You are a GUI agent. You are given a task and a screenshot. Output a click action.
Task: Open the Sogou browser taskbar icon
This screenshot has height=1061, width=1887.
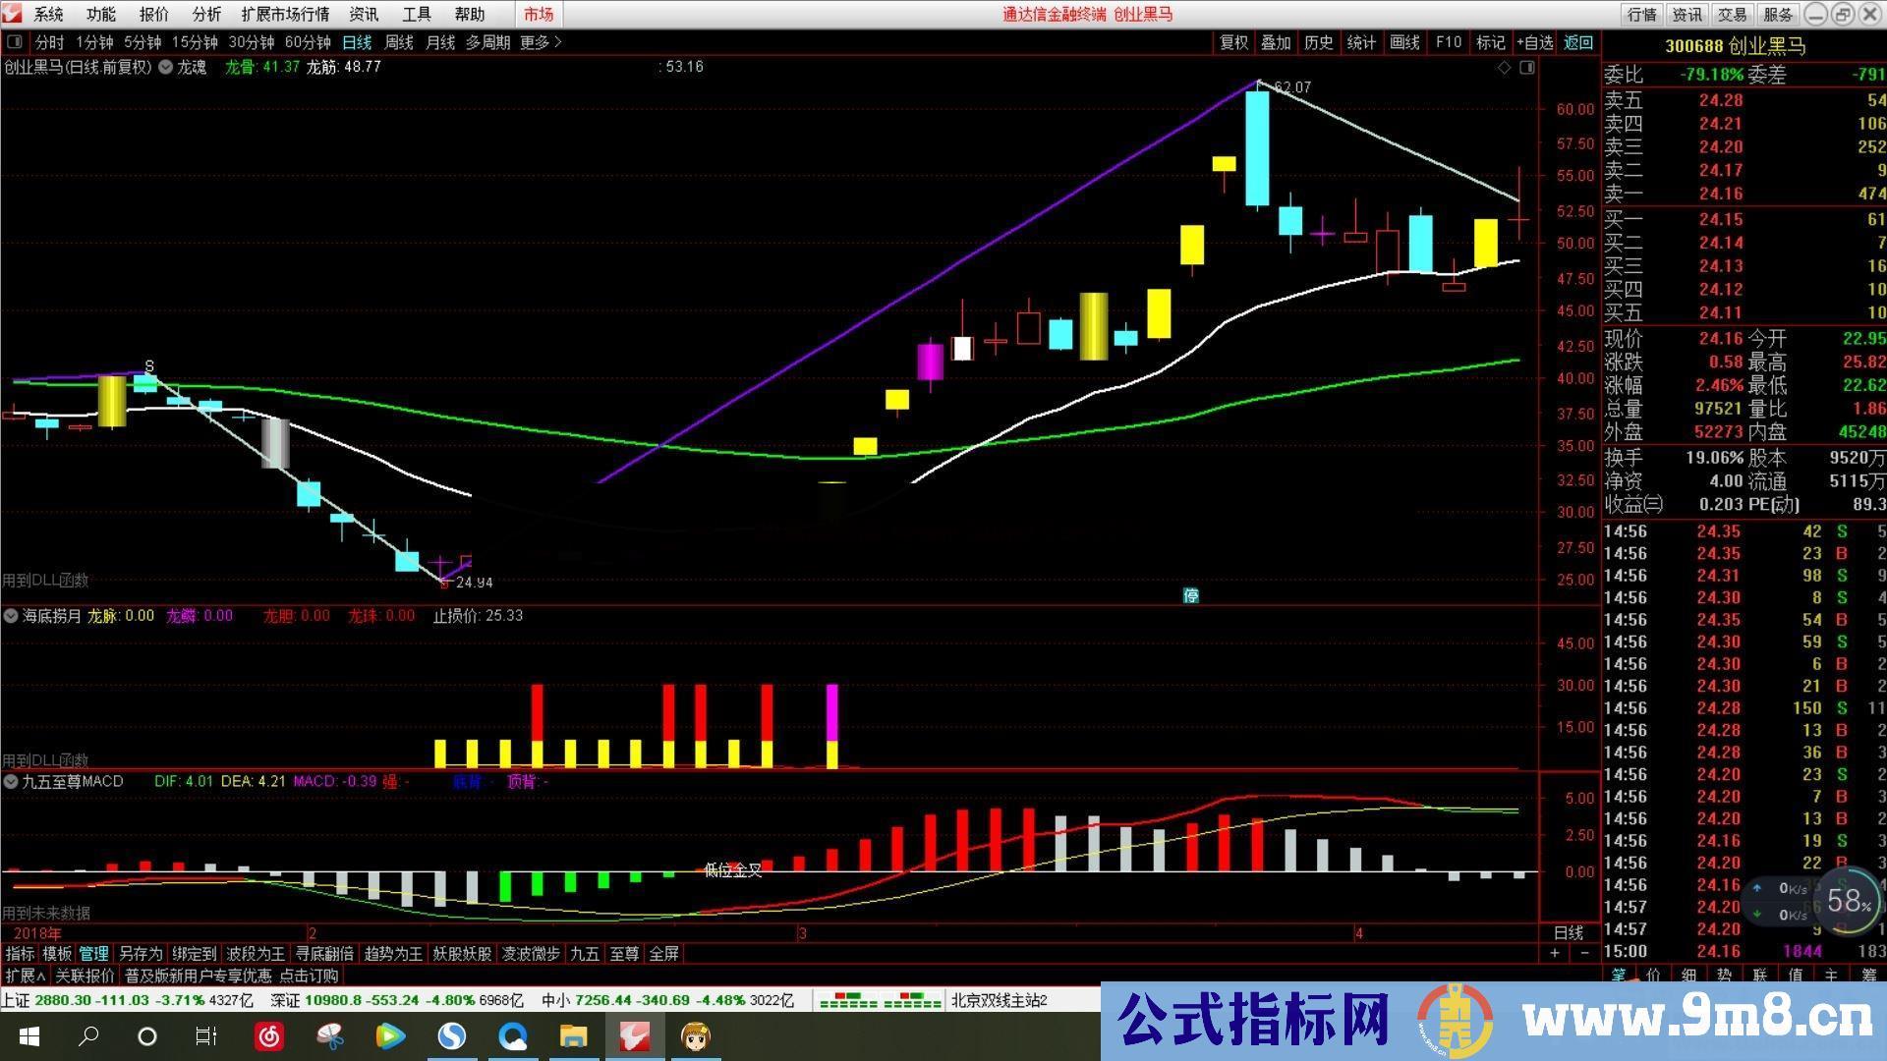coord(452,1036)
